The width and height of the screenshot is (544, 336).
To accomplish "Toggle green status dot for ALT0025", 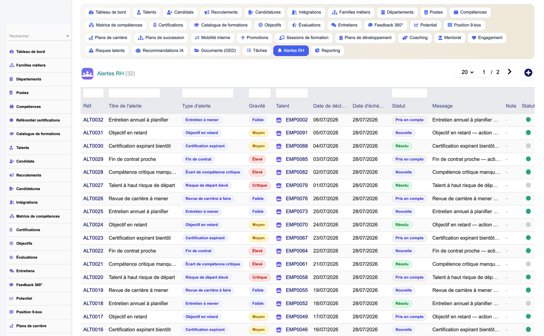I will coord(528,212).
